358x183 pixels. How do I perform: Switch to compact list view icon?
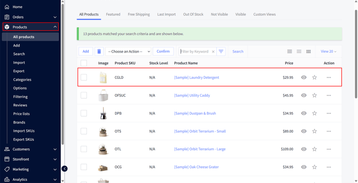(299, 52)
